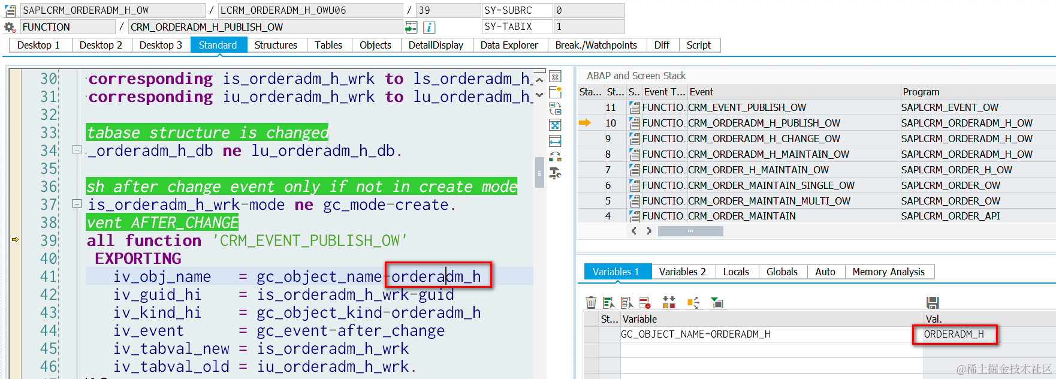The width and height of the screenshot is (1056, 379).
Task: Switch to the Variables 2 tab
Action: click(683, 272)
